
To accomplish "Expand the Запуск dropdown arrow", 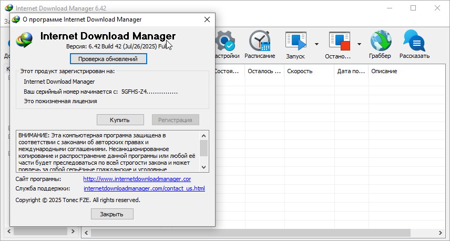I will [x=316, y=44].
